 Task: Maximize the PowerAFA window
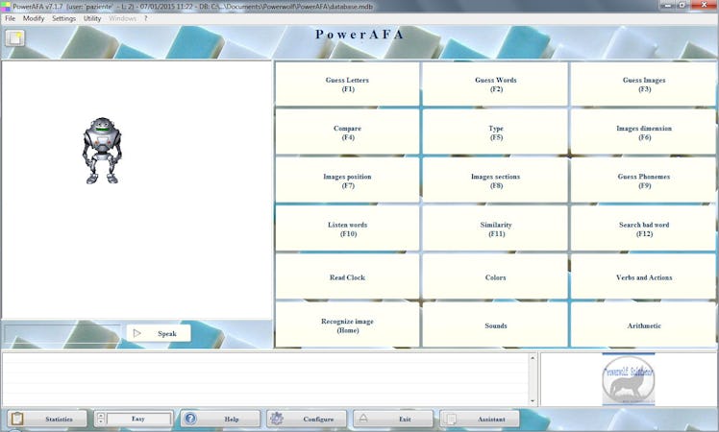682,5
